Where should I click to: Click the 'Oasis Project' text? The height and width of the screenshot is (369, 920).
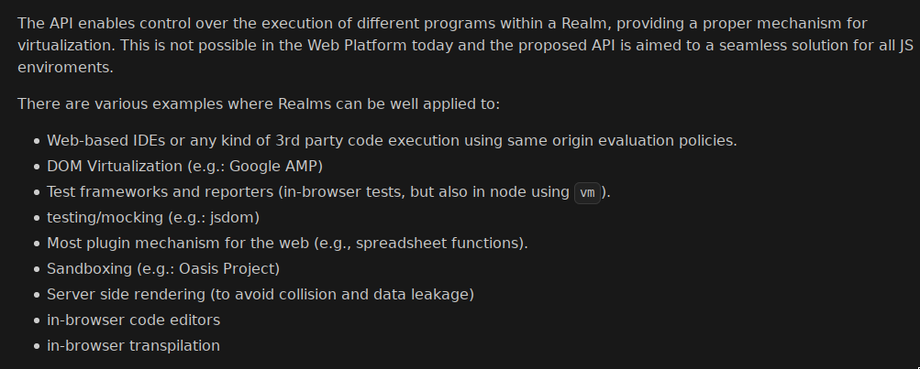[x=227, y=269]
